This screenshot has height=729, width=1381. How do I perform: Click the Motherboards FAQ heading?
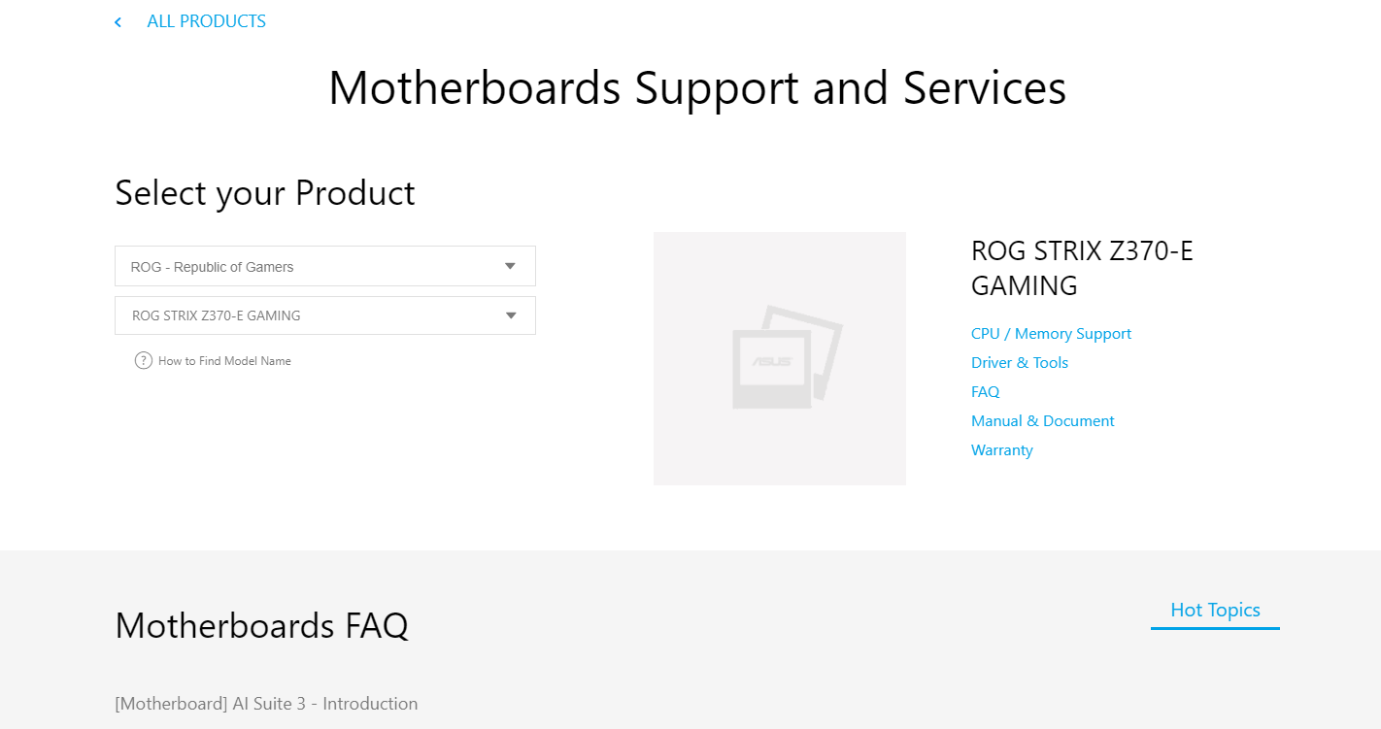[261, 625]
